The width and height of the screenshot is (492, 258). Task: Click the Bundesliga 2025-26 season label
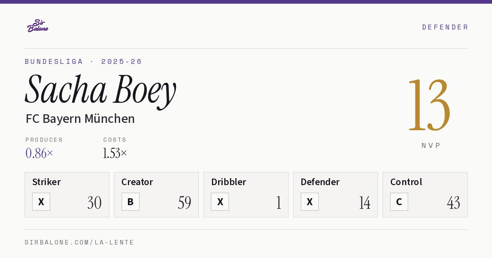[84, 61]
